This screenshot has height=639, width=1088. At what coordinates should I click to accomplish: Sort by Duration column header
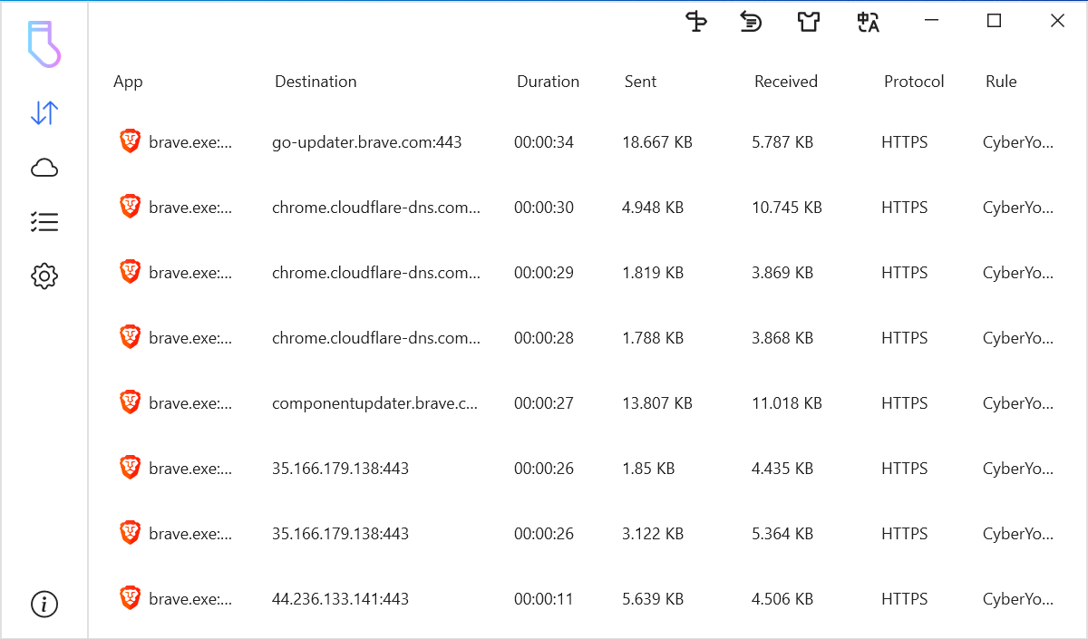click(x=548, y=82)
